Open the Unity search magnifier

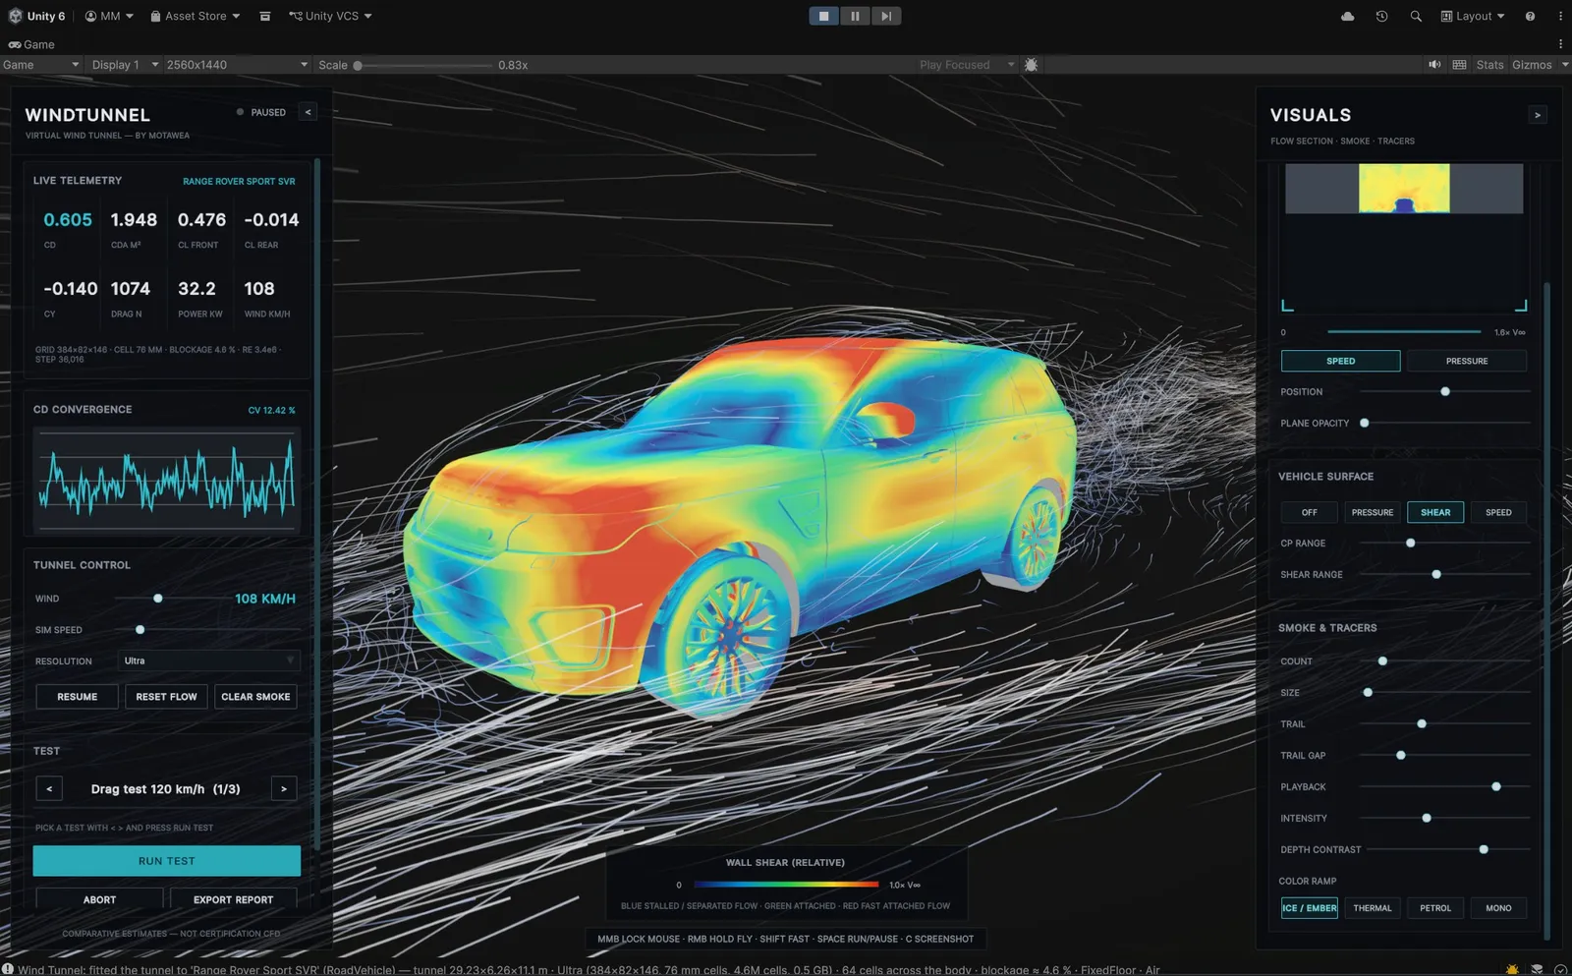[1416, 16]
